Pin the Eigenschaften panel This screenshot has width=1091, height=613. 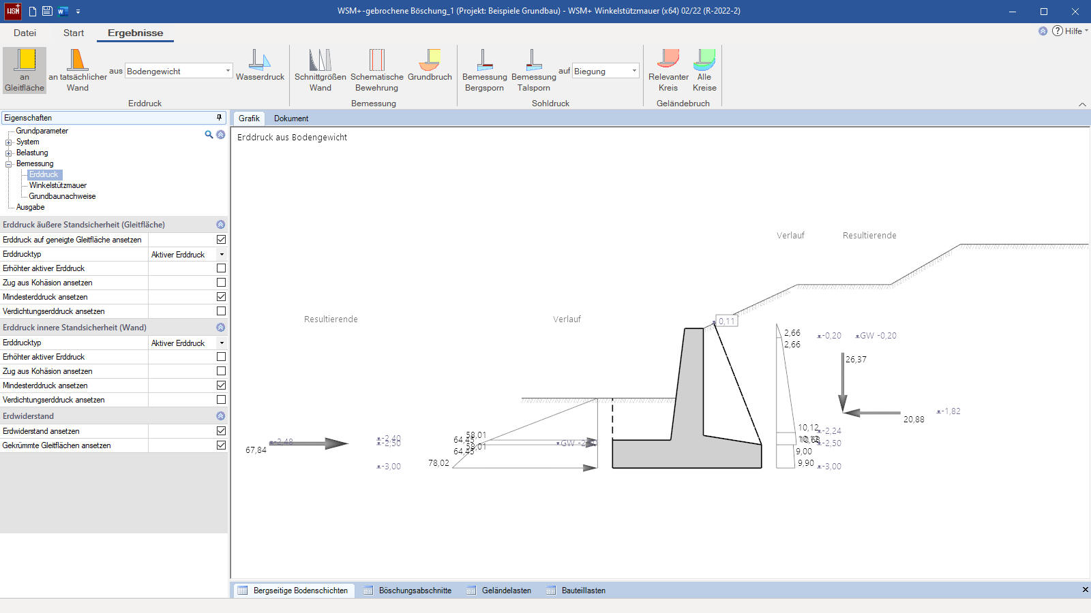coord(219,118)
